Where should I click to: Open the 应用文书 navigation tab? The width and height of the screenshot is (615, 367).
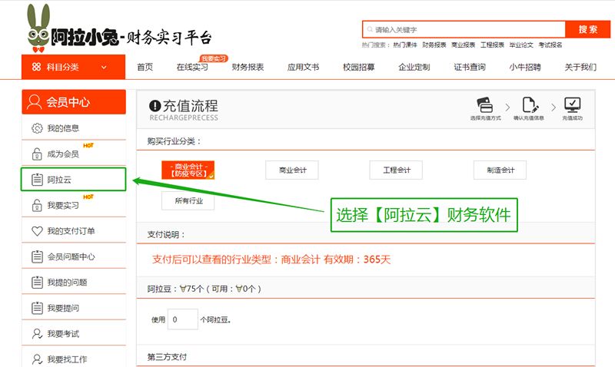[x=303, y=67]
